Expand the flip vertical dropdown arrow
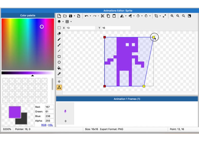The height and width of the screenshot is (141, 199). click(134, 16)
